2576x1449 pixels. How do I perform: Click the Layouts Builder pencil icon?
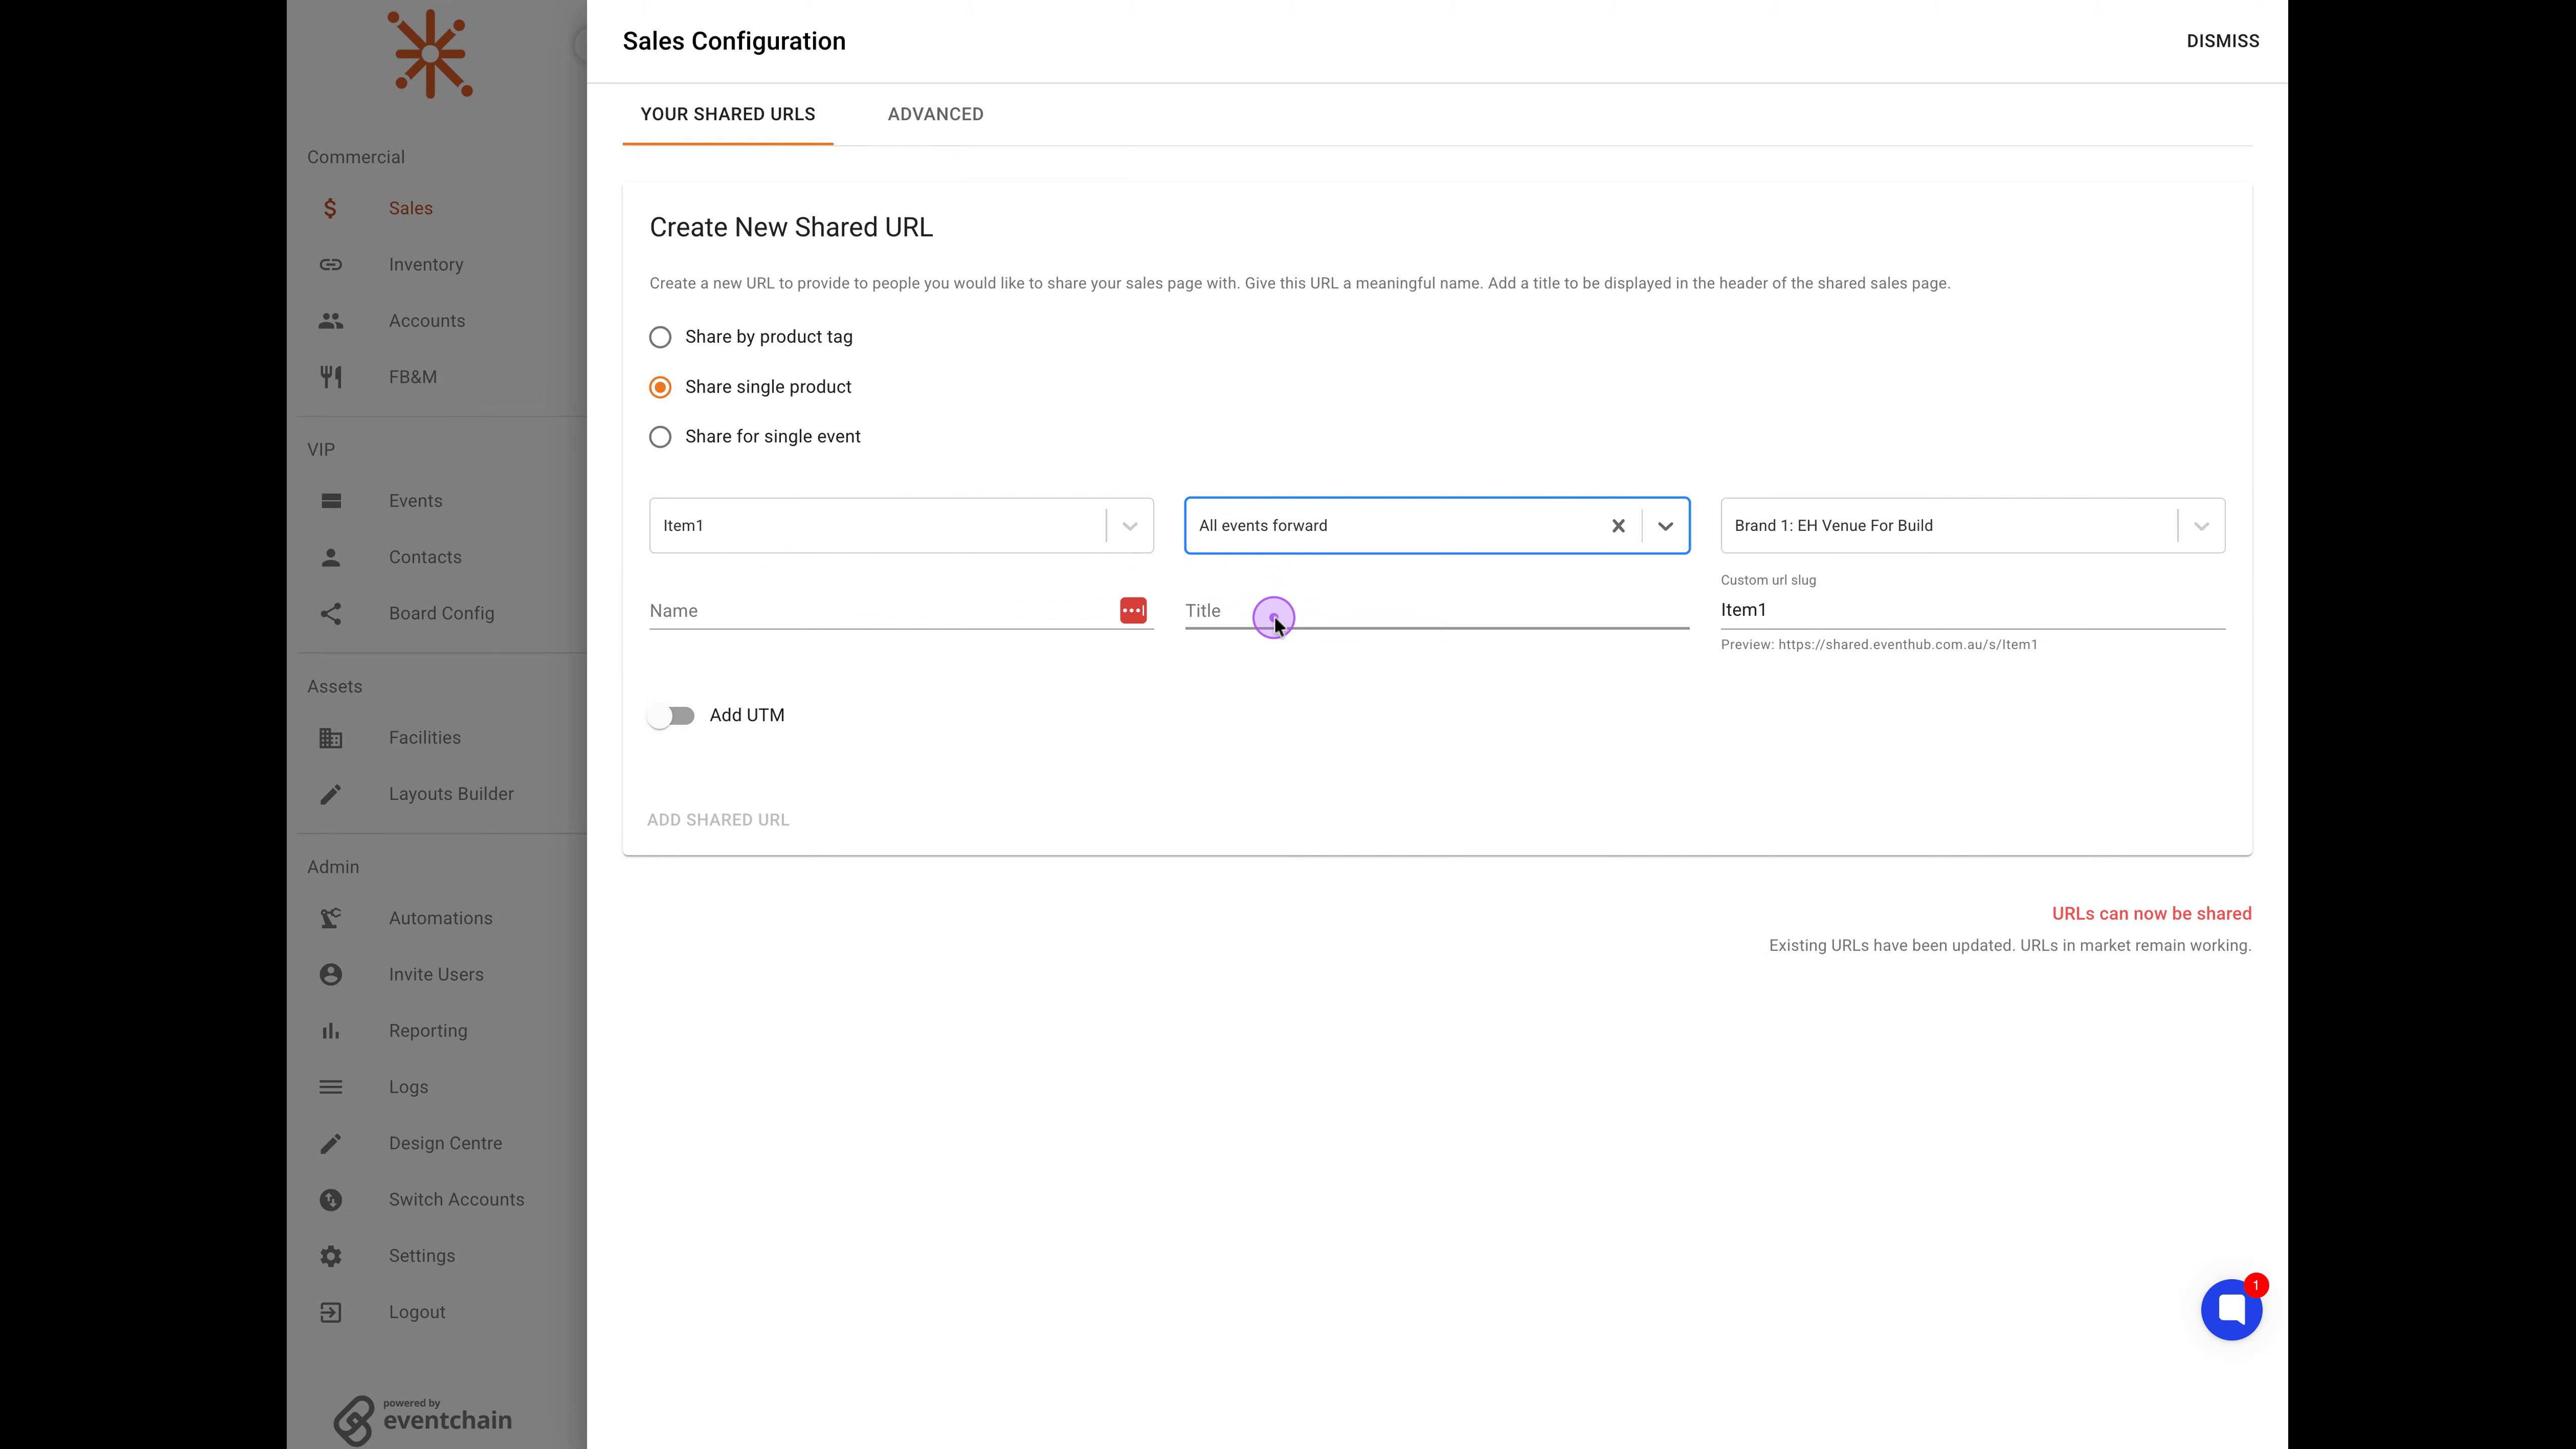(x=331, y=794)
